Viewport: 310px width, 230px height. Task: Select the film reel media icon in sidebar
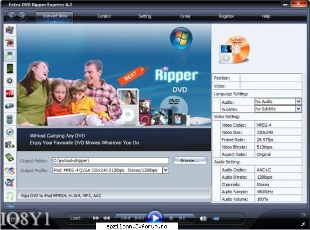(10, 183)
